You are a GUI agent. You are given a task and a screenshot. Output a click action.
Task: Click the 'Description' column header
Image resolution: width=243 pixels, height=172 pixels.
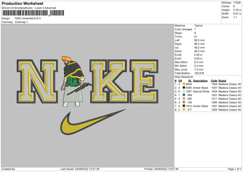[200, 81]
